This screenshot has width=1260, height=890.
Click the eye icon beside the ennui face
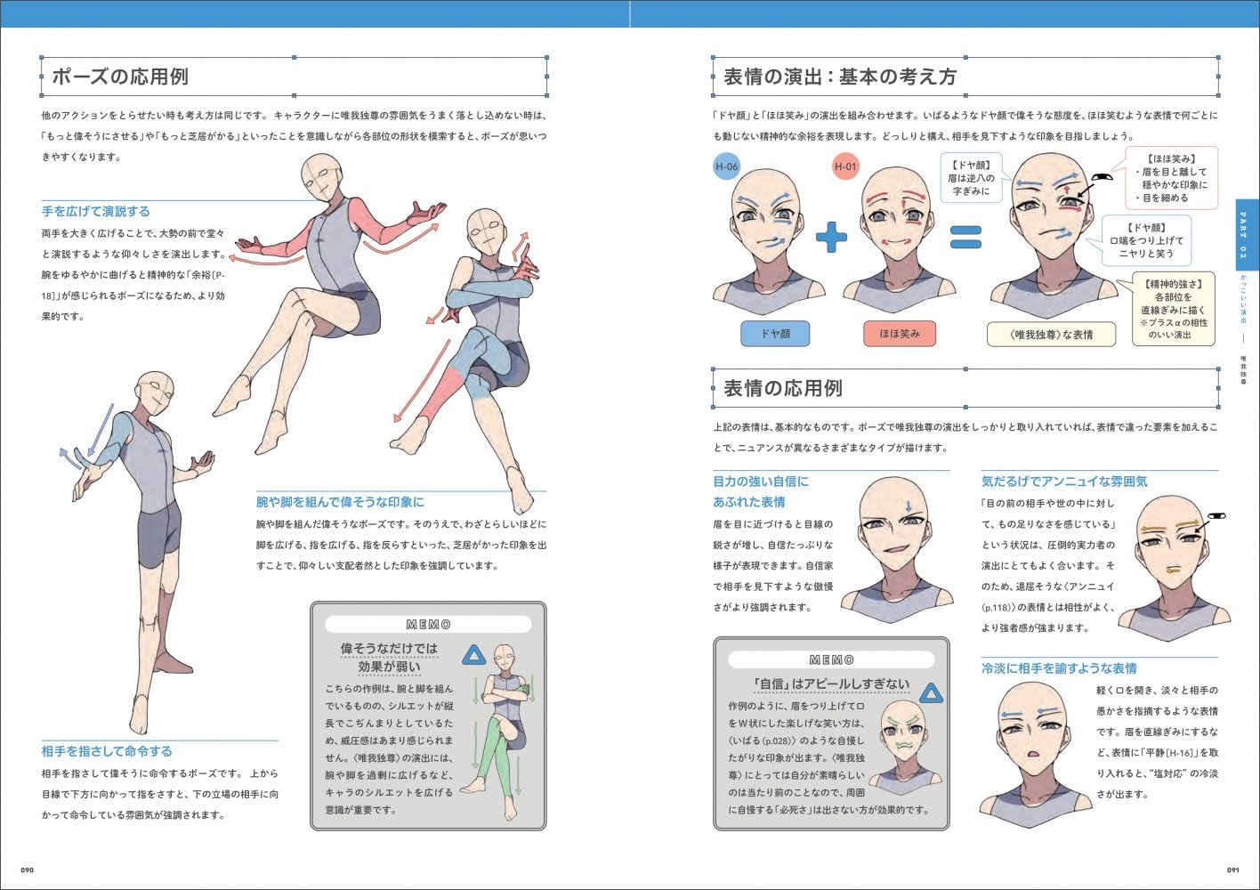[x=1217, y=518]
